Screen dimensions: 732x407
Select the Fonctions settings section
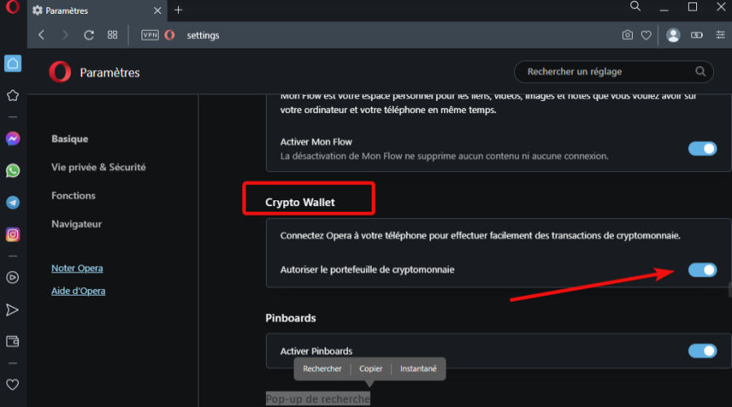coord(73,195)
